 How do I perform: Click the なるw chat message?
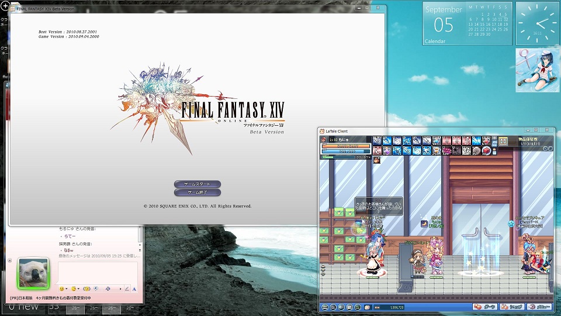coord(69,250)
